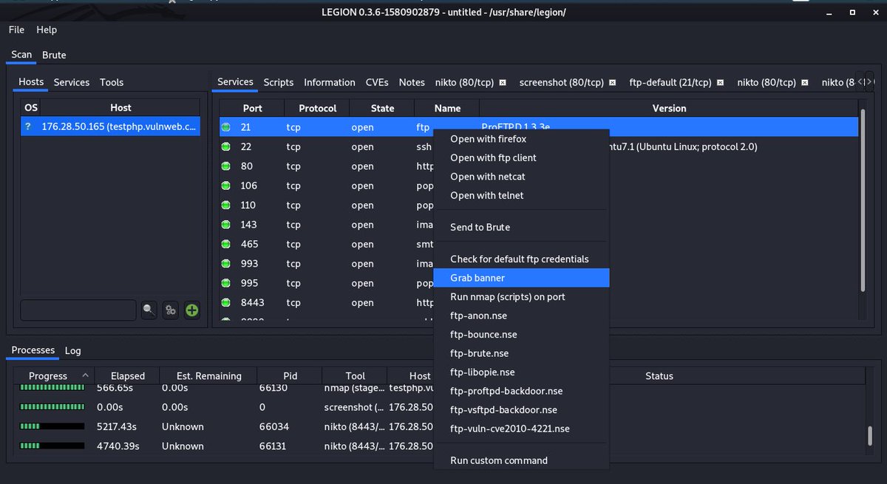This screenshot has width=887, height=484.
Task: Choose Open with telnet
Action: (521, 195)
